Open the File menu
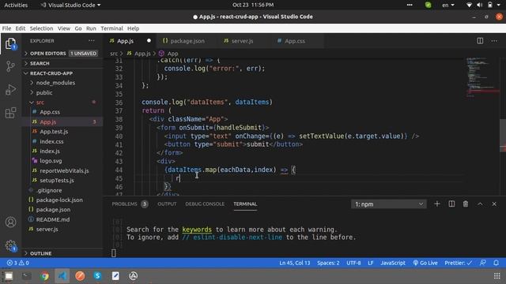Image resolution: width=506 pixels, height=284 pixels. pos(6,28)
